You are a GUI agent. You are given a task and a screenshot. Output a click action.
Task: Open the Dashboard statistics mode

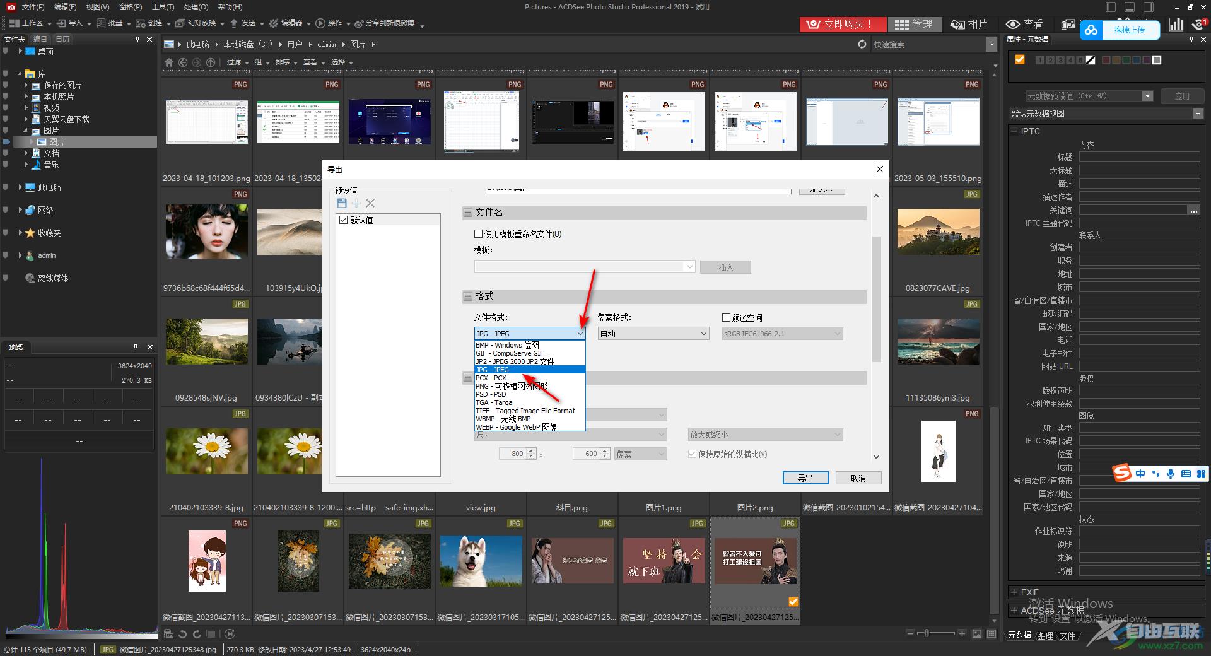tap(1176, 24)
